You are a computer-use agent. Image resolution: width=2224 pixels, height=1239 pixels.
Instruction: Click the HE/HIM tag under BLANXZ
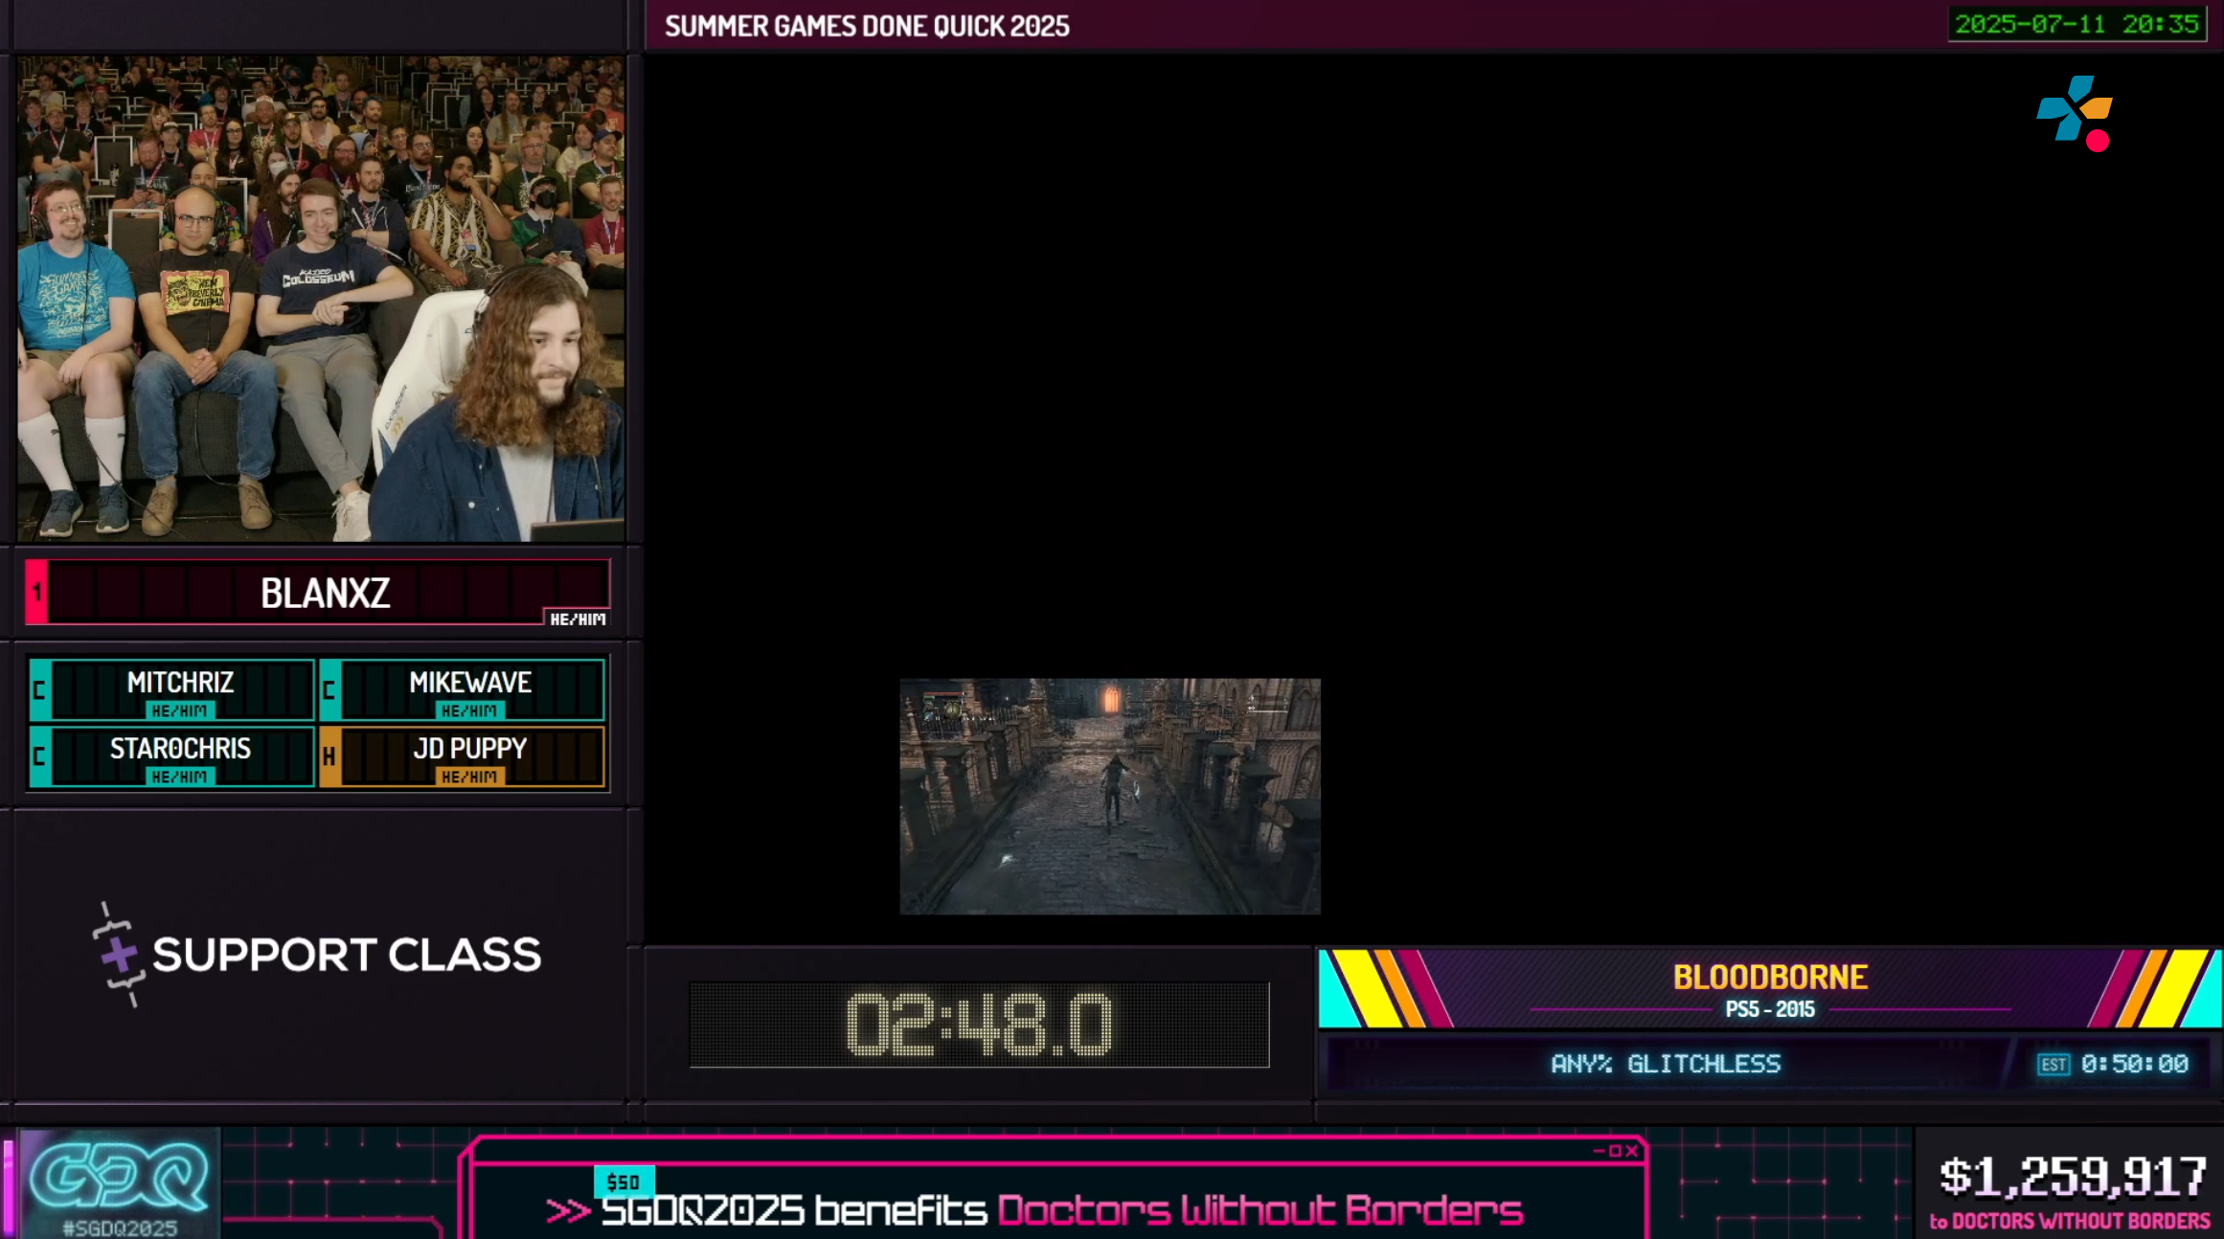[578, 619]
